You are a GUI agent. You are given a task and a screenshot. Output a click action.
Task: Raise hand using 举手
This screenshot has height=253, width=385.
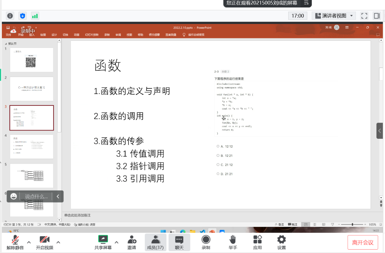pyautogui.click(x=233, y=243)
